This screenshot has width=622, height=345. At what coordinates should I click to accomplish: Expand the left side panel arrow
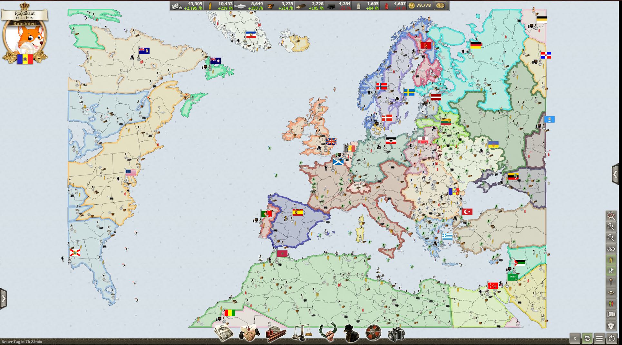point(3,299)
